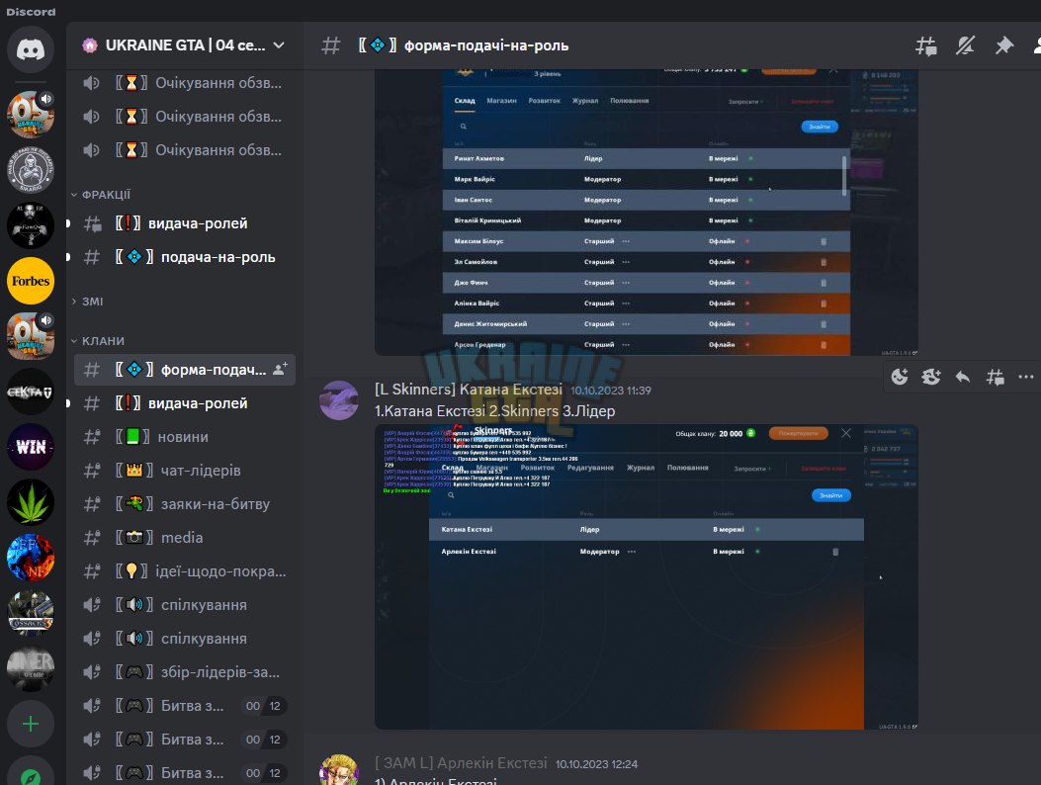Open the upper clan members screenshot attachment
1041x785 pixels.
tap(646, 213)
